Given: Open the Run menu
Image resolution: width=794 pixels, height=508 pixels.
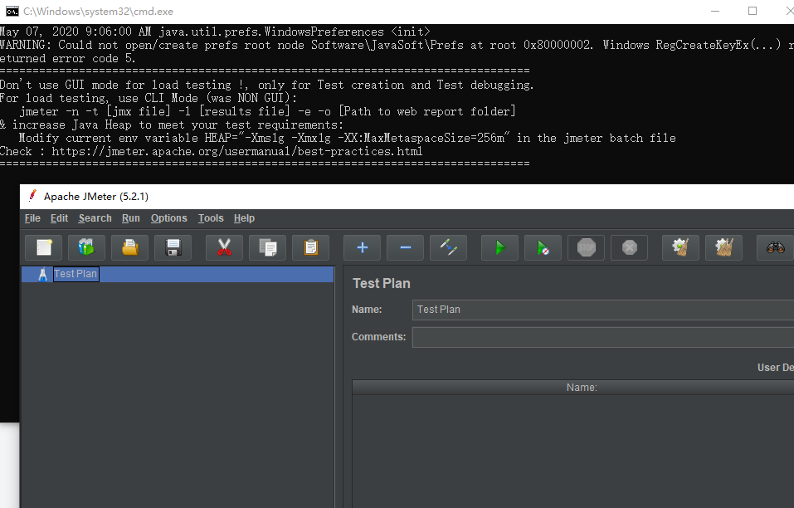Looking at the screenshot, I should pos(130,218).
